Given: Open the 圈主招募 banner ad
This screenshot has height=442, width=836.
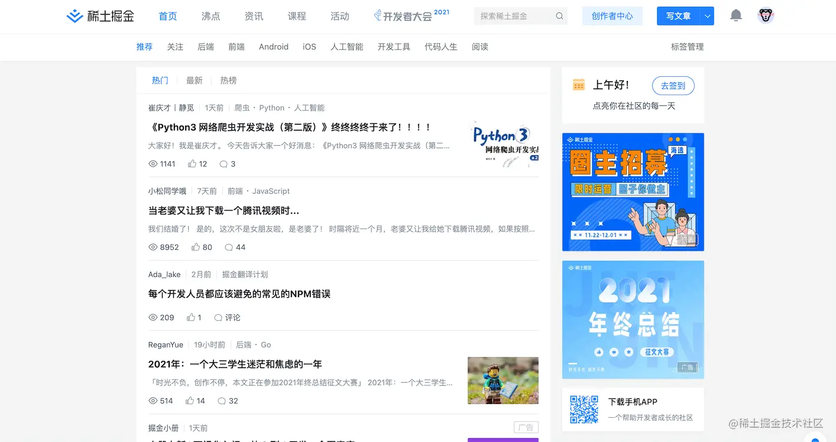Looking at the screenshot, I should (633, 192).
